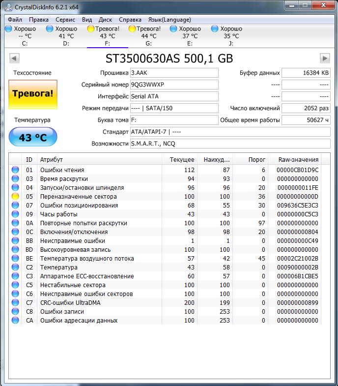Screen dimensions: 338x386
Task: Open the Файл menu
Action: (15, 20)
